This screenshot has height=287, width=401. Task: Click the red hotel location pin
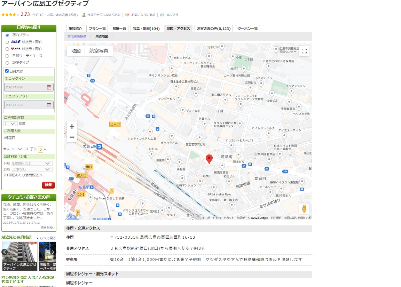point(209,159)
